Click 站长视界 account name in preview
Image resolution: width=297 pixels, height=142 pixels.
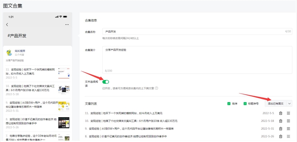point(20,51)
